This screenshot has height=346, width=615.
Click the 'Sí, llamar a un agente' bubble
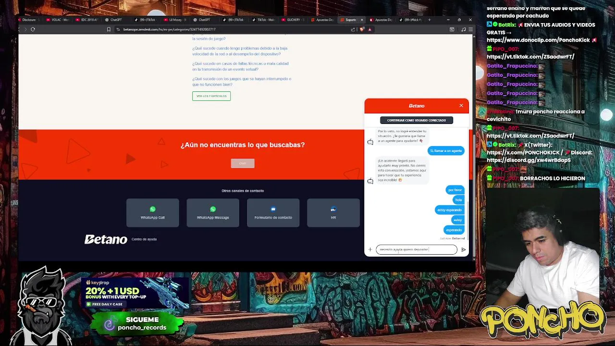[446, 151]
